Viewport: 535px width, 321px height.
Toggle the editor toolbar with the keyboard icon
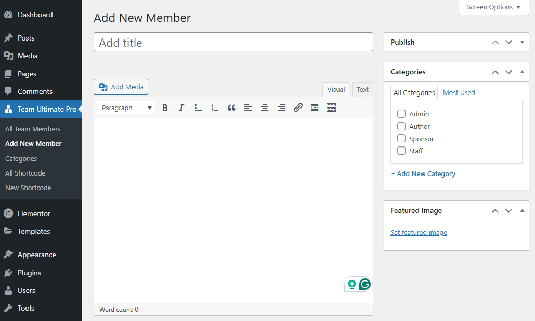(331, 108)
